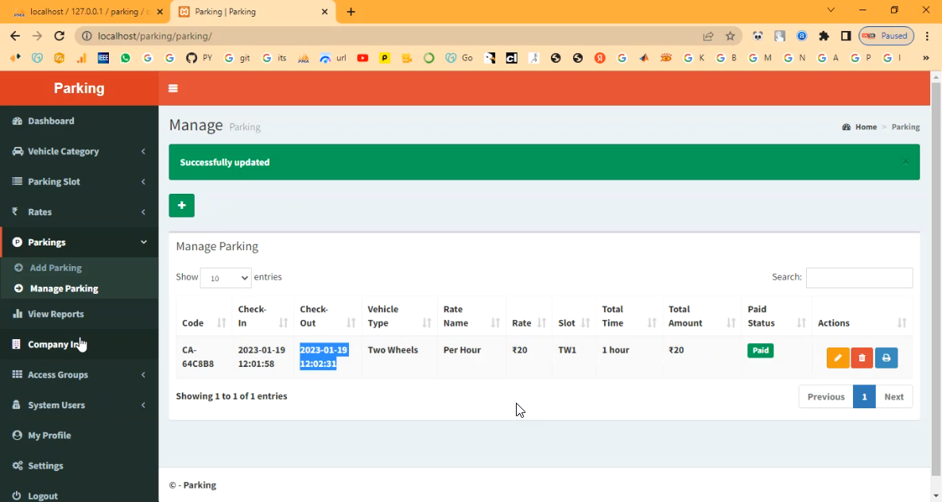Click the Next pagination button
942x502 pixels.
(894, 396)
